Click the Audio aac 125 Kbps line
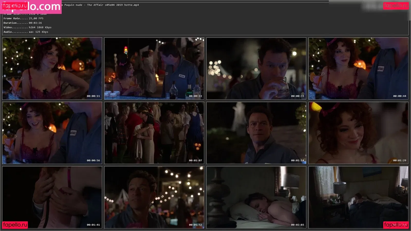This screenshot has width=411, height=231. pyautogui.click(x=26, y=32)
